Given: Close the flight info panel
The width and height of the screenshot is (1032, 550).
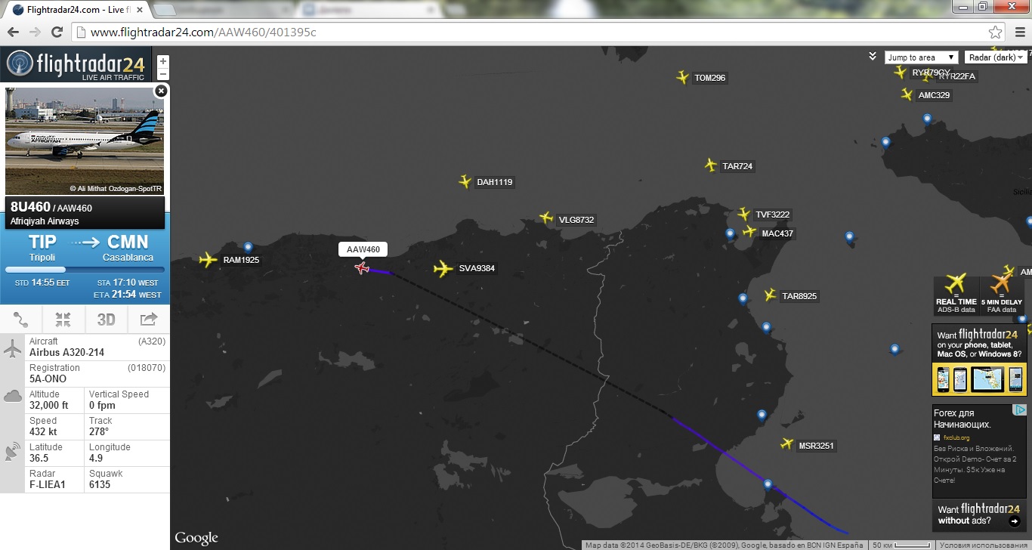Looking at the screenshot, I should click(160, 91).
